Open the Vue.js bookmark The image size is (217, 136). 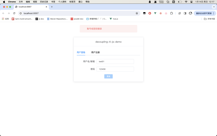click(114, 19)
